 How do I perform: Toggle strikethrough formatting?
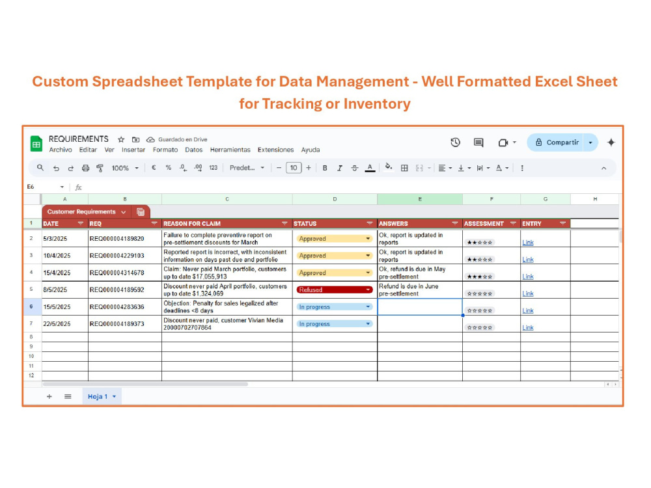[x=355, y=168]
